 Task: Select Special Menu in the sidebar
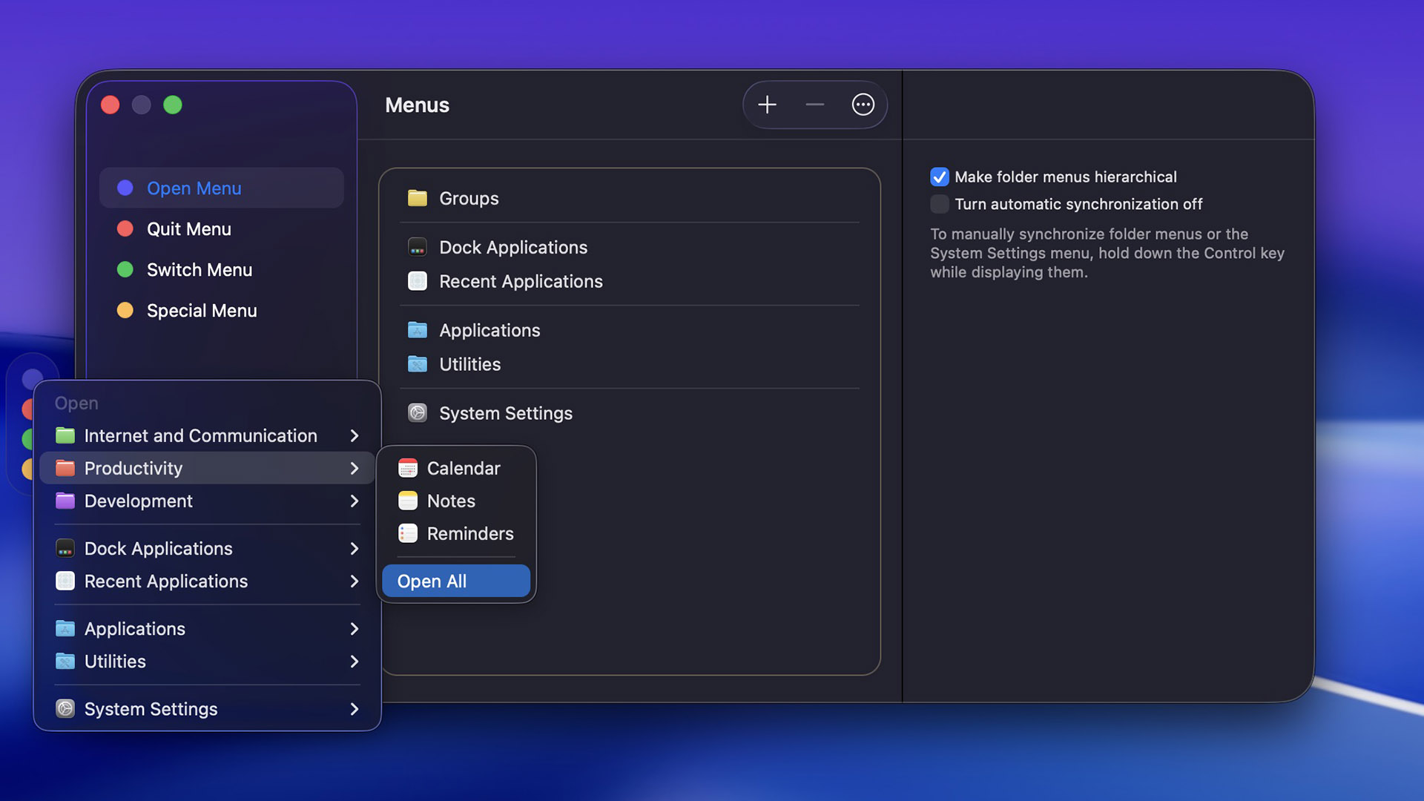(221, 310)
